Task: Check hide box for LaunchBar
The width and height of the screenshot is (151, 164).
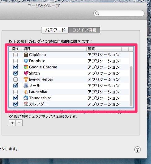Action: tap(15, 92)
